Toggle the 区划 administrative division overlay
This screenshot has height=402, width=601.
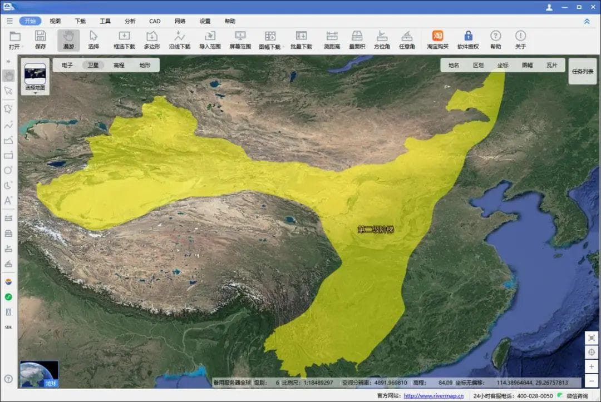pyautogui.click(x=479, y=66)
